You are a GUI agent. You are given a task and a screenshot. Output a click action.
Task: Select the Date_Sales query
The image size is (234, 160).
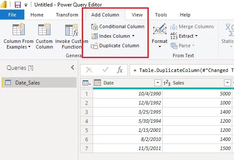(39, 83)
